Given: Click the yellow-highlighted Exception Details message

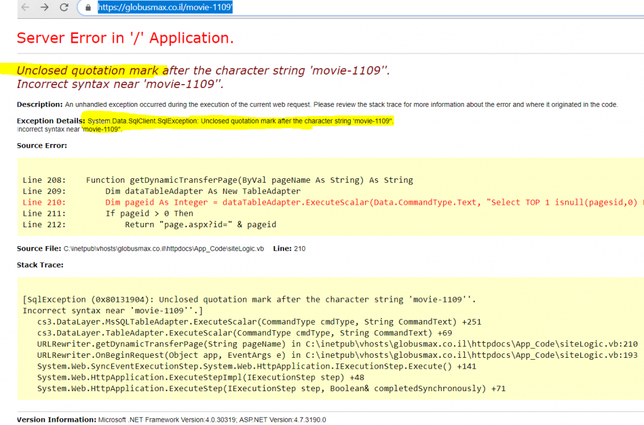Looking at the screenshot, I should (x=239, y=121).
